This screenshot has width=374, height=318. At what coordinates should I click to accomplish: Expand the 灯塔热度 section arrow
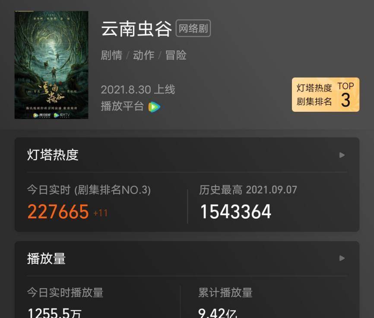click(342, 155)
